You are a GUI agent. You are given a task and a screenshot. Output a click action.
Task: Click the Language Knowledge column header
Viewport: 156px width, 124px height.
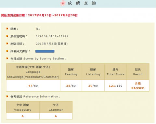pyautogui.click(x=33, y=72)
